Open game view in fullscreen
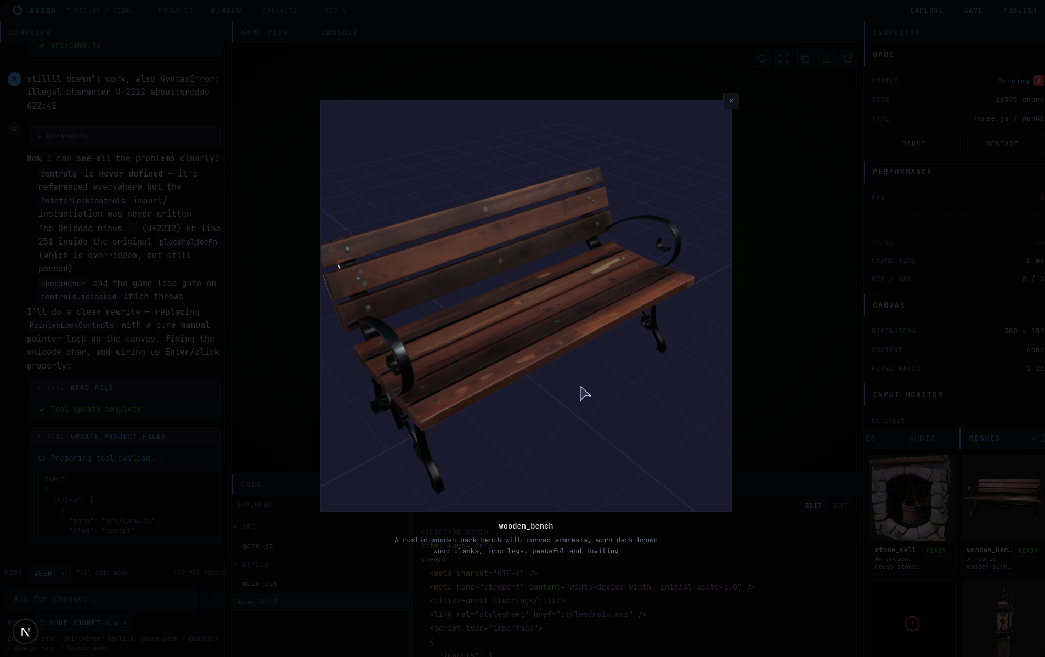Image resolution: width=1045 pixels, height=657 pixels. pos(783,59)
